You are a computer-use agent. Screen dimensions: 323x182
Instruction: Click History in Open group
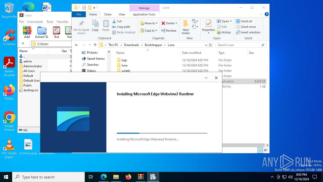tap(224, 32)
